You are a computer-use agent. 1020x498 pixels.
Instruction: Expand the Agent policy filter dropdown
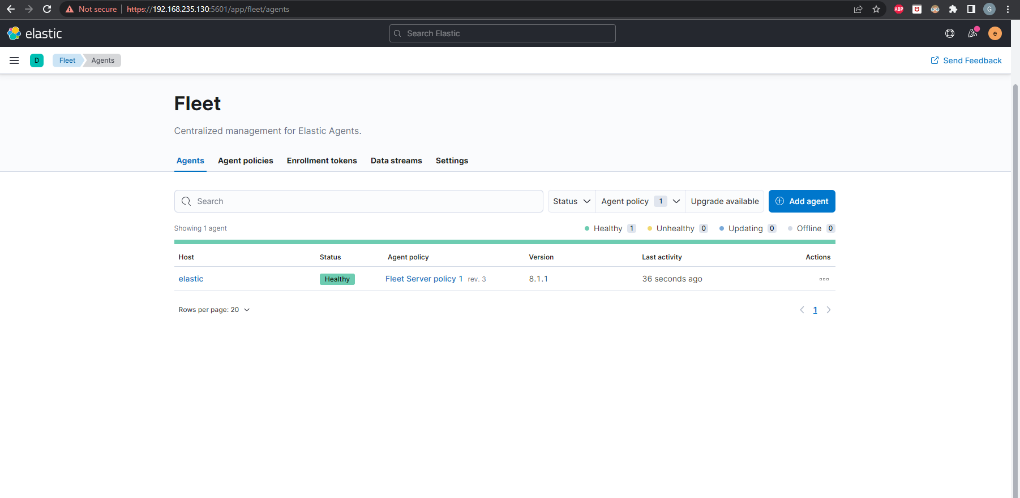640,201
